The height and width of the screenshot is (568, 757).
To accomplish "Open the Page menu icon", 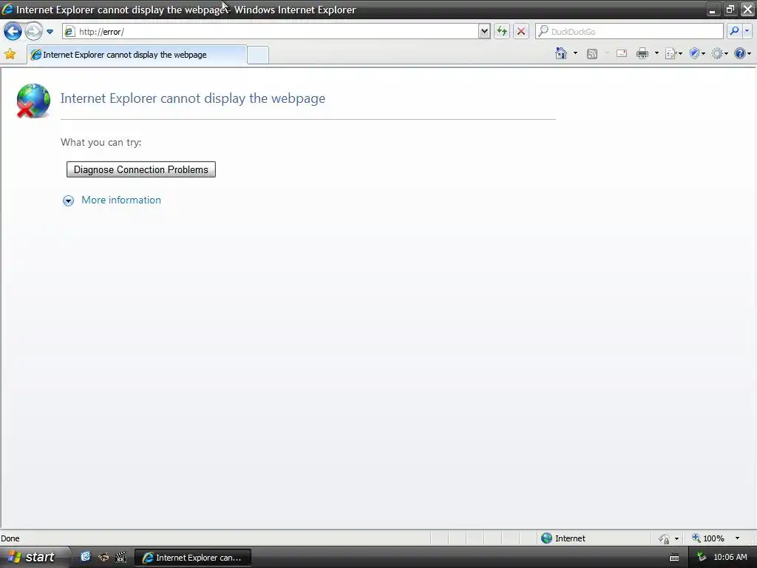I will coord(673,53).
